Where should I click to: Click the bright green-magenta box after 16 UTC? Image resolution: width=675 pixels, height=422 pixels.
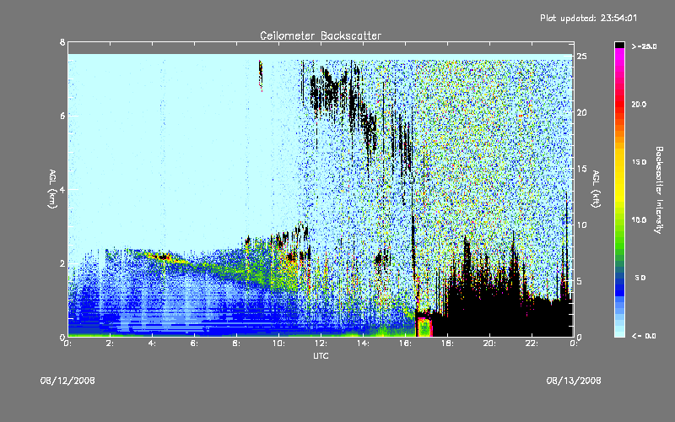tap(424, 327)
